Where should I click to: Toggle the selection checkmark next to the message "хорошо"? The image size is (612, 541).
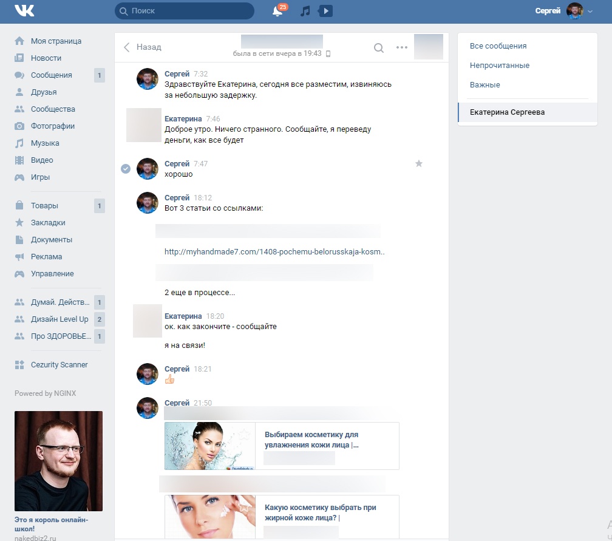[x=126, y=169]
